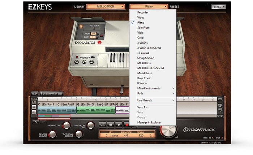
Task: Click the EZkeys logo
Action: click(x=40, y=7)
